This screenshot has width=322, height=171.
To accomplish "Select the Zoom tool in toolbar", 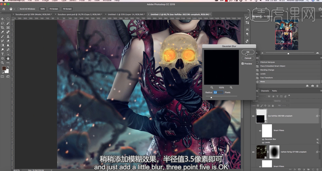I will 3,63.
